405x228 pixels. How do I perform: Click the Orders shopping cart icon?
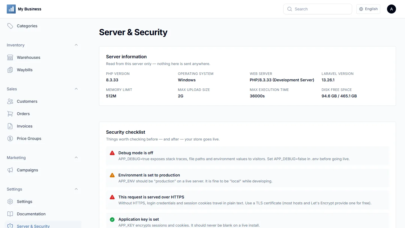click(10, 114)
